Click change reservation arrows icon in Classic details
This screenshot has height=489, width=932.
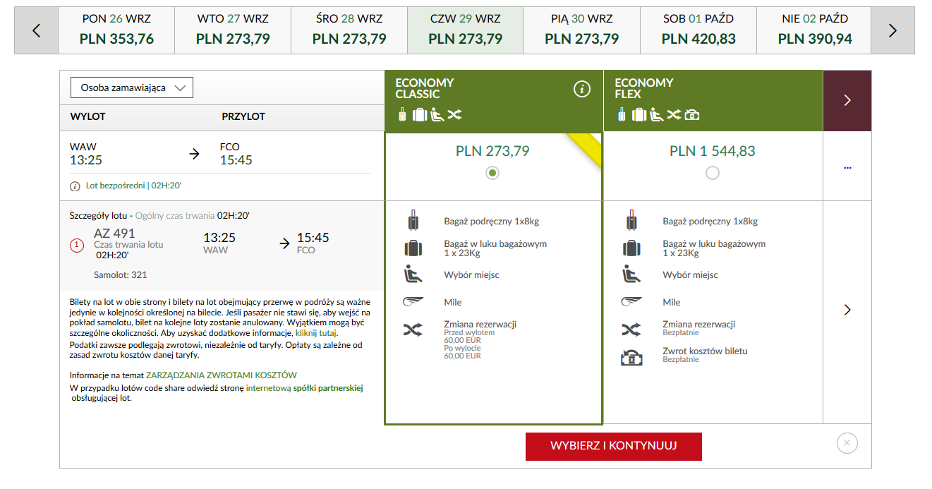413,330
